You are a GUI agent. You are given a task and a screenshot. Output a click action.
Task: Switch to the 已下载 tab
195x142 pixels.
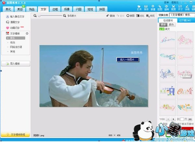pyautogui.click(x=185, y=20)
